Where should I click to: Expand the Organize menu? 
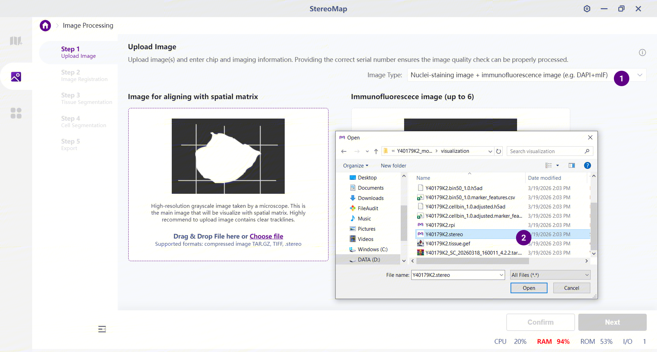click(356, 165)
